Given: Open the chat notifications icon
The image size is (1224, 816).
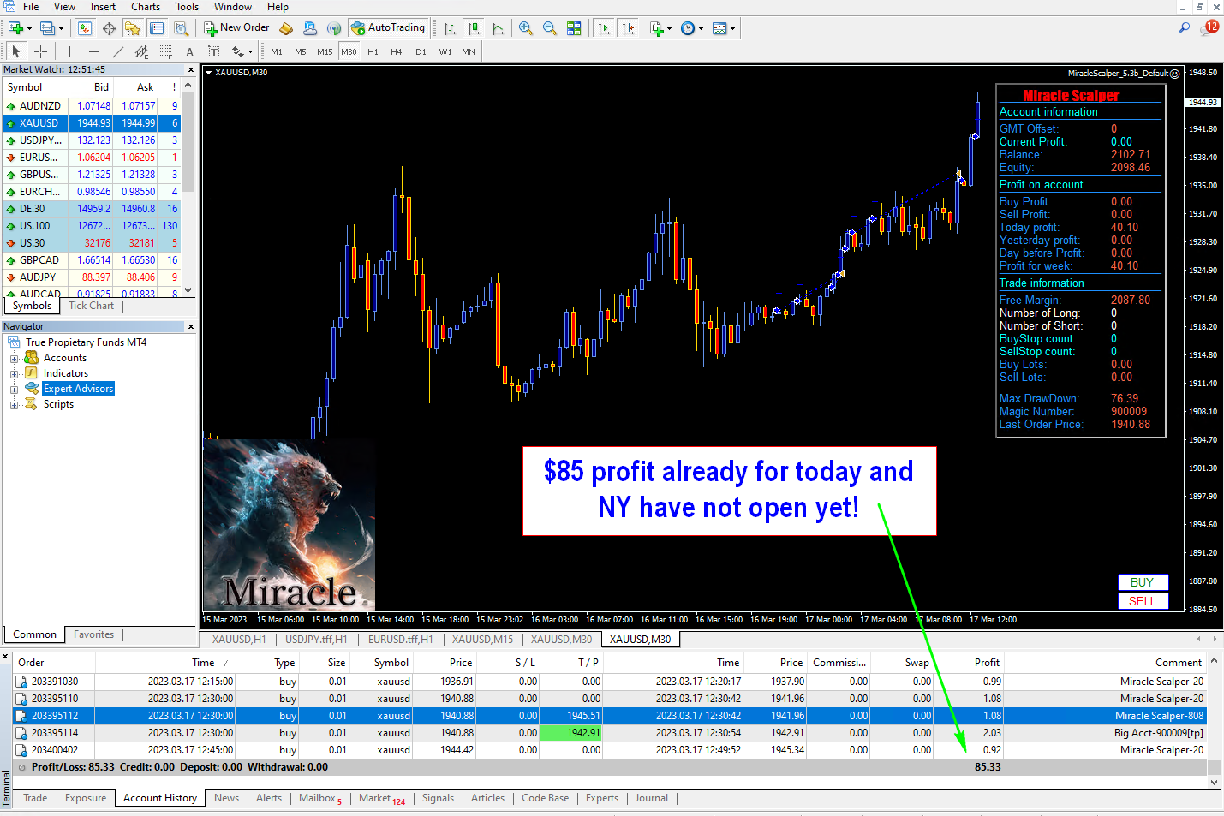Looking at the screenshot, I should tap(1210, 27).
